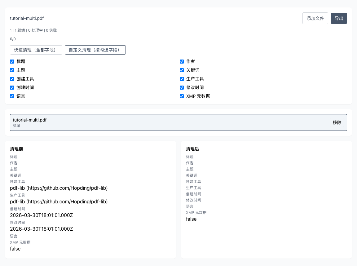Disable the 主题 field checkbox
The height and width of the screenshot is (266, 357).
pyautogui.click(x=12, y=70)
